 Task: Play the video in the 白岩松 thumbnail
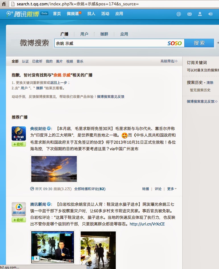(36, 258)
